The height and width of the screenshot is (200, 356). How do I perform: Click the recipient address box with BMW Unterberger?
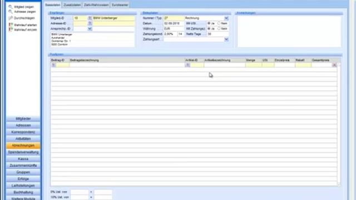point(92,39)
